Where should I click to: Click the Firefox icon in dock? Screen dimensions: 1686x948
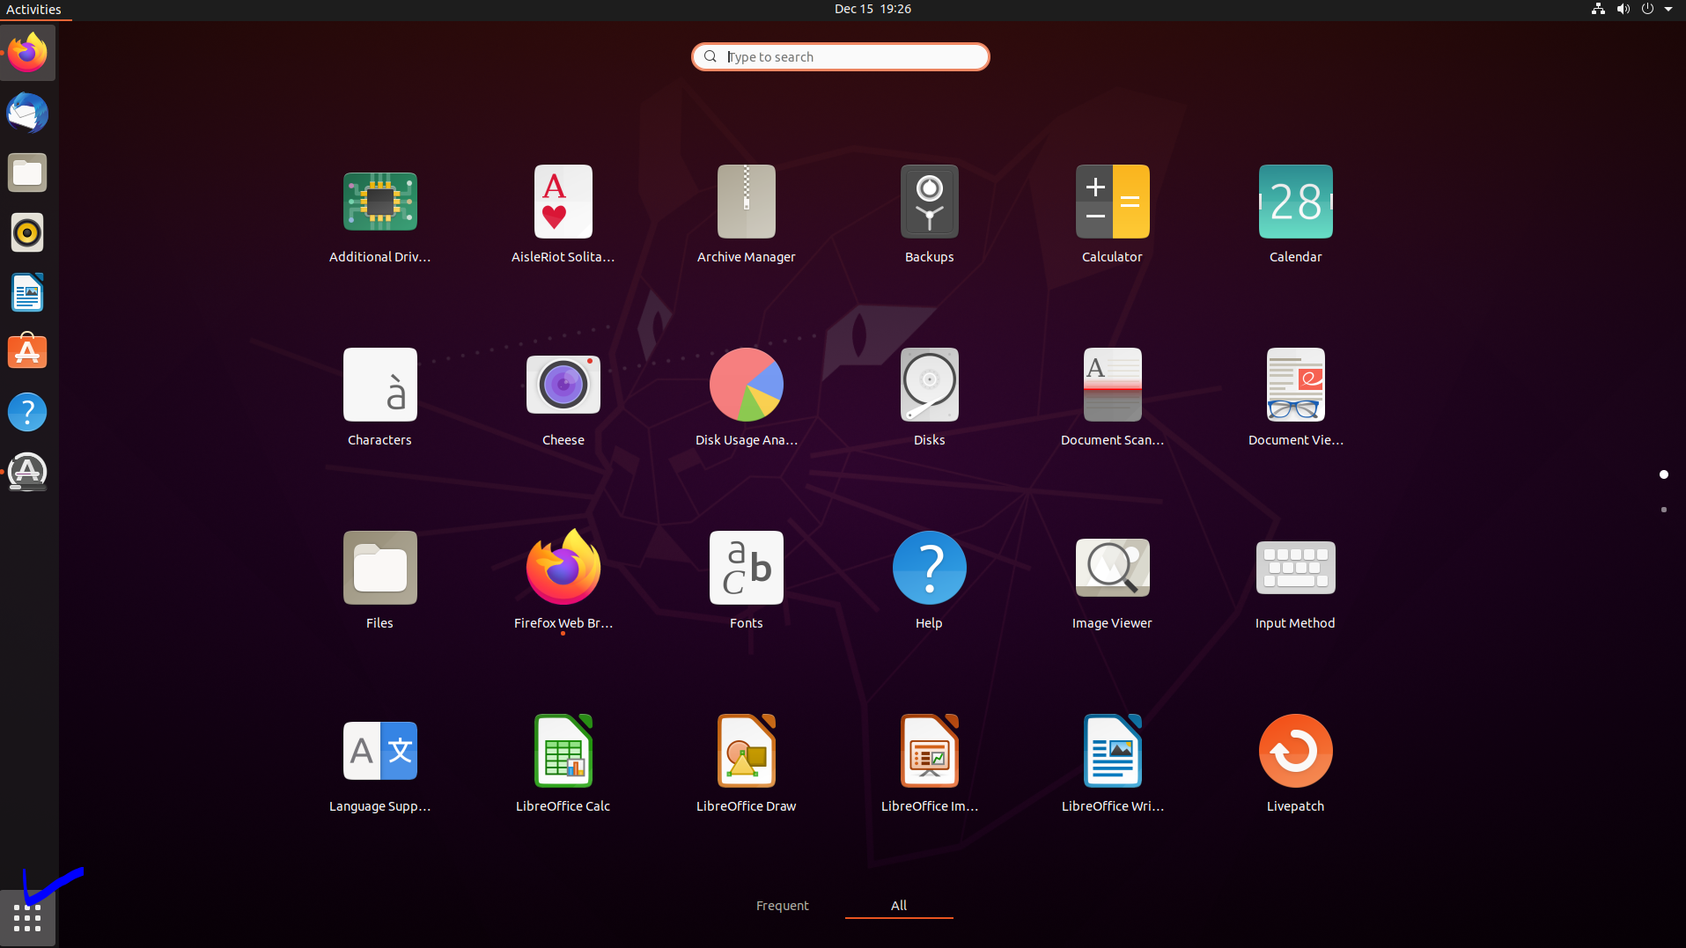coord(27,54)
